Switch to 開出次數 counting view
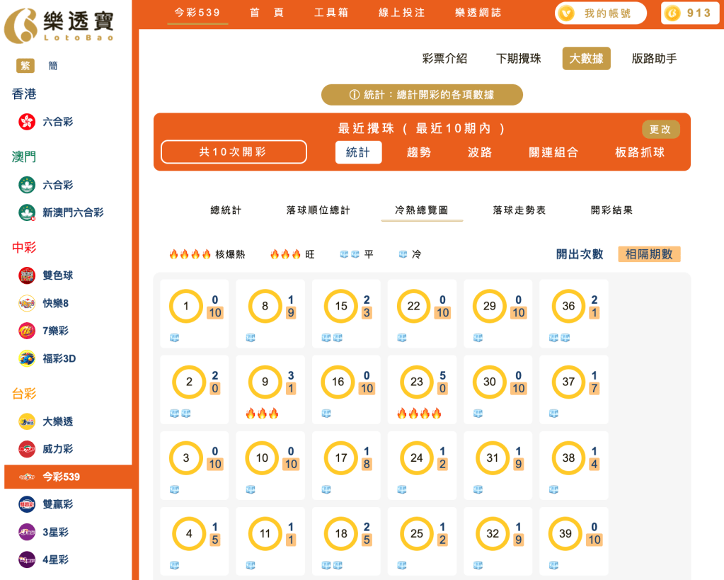This screenshot has width=724, height=580. [579, 254]
